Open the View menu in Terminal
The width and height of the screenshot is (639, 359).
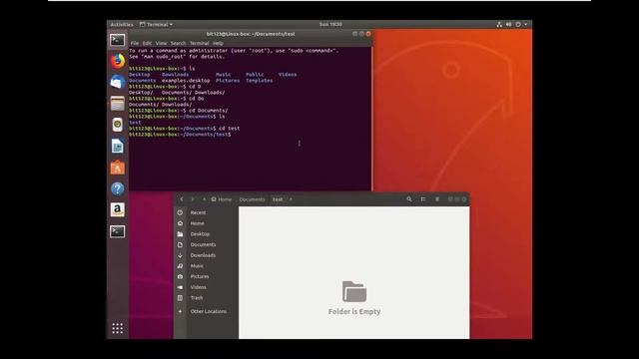pos(161,43)
